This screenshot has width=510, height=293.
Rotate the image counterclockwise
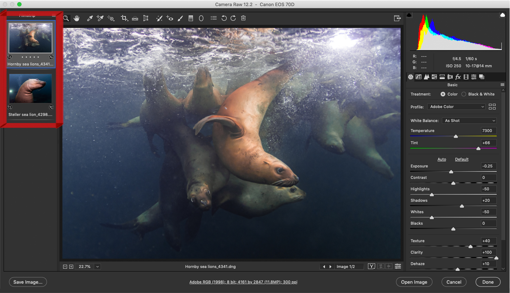pyautogui.click(x=224, y=18)
